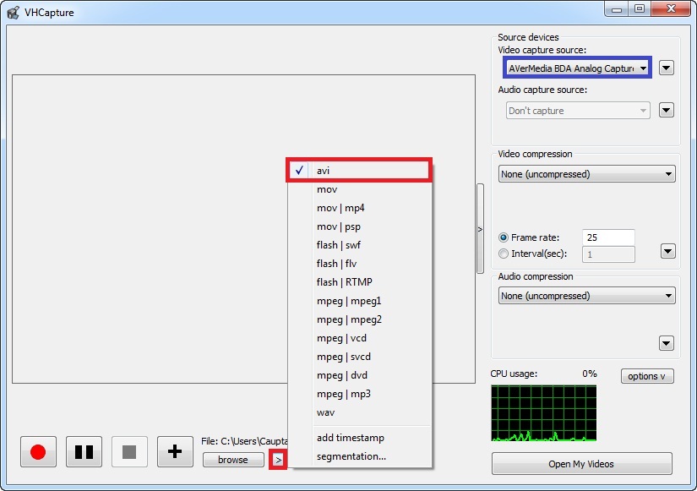The width and height of the screenshot is (697, 491).
Task: Pick mpeg | dvd format
Action: click(359, 375)
